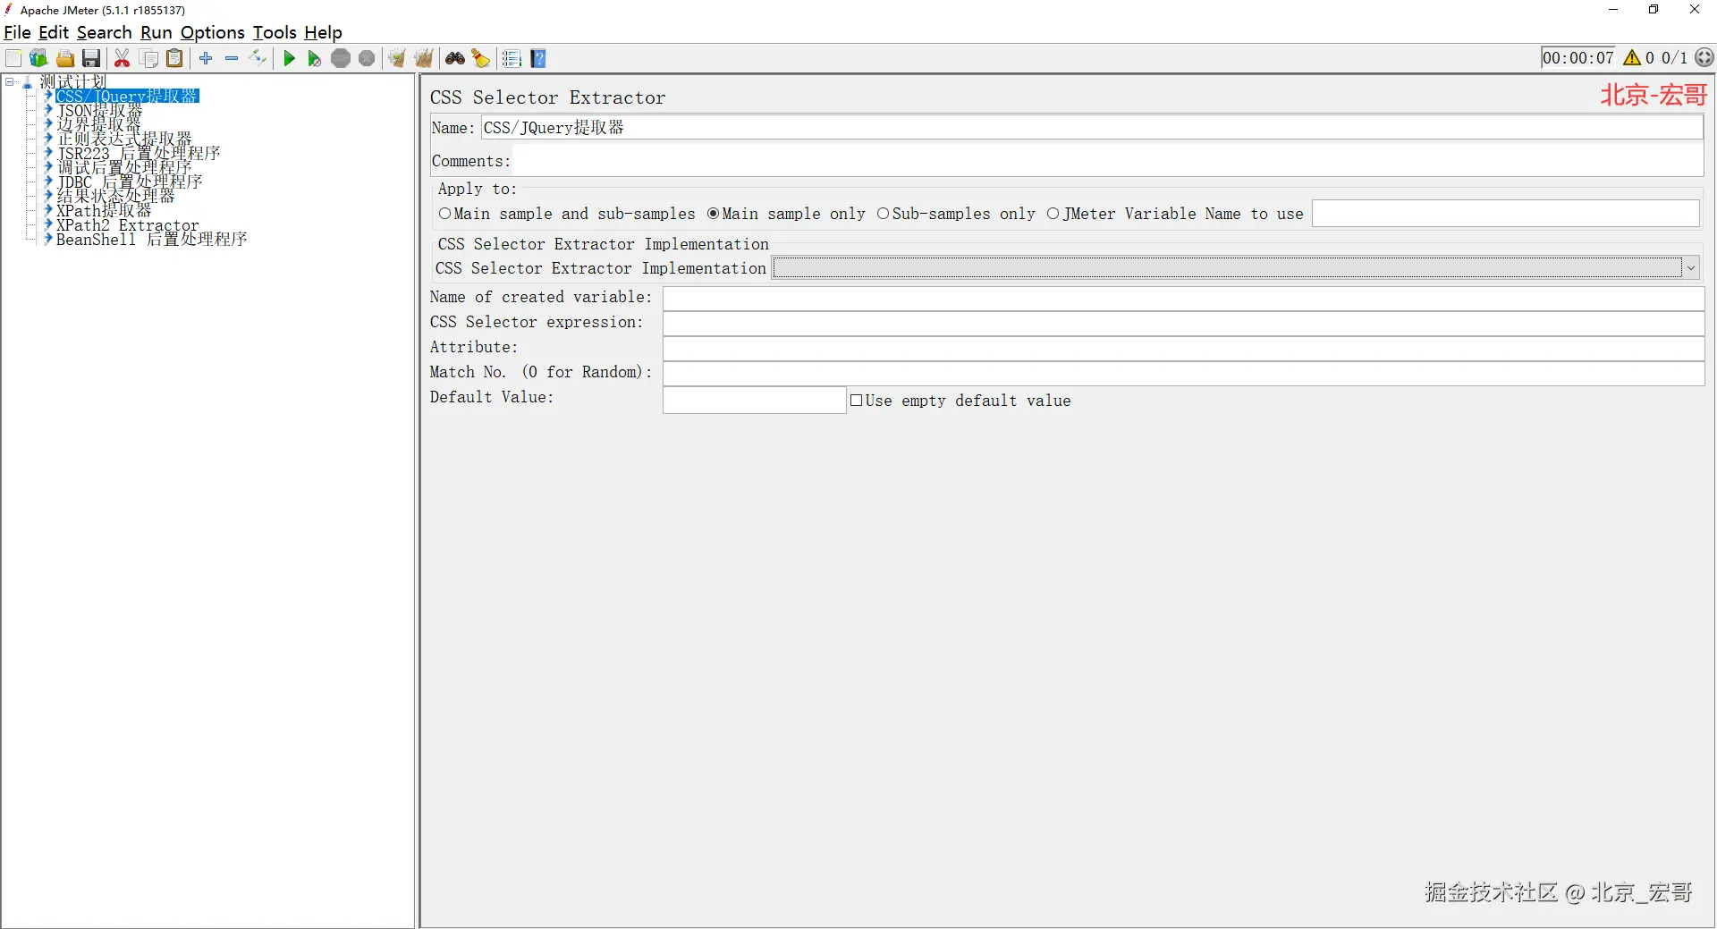Click the Toggle enable/disable arrows icon
Image resolution: width=1717 pixels, height=929 pixels.
[x=258, y=58]
